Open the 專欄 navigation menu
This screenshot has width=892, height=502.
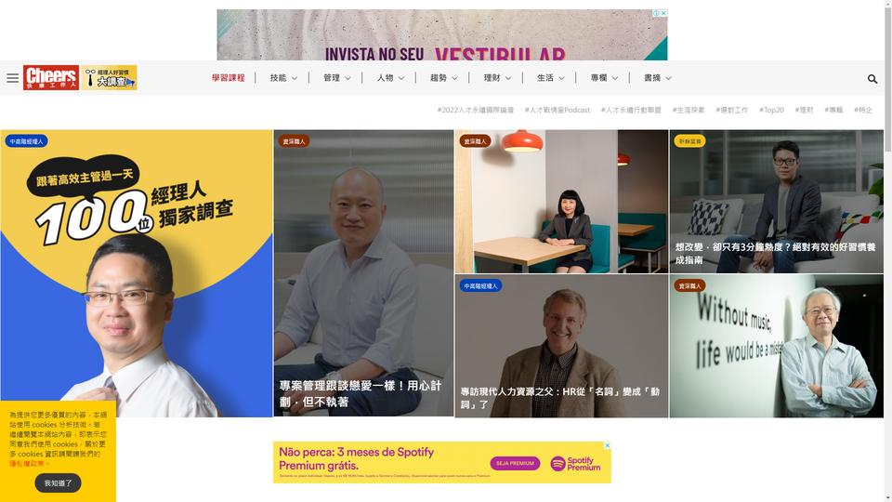tap(604, 78)
